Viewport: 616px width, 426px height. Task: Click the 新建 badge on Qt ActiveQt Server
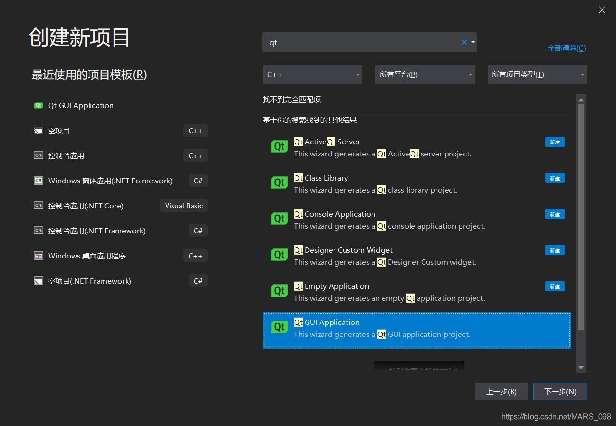coord(554,142)
